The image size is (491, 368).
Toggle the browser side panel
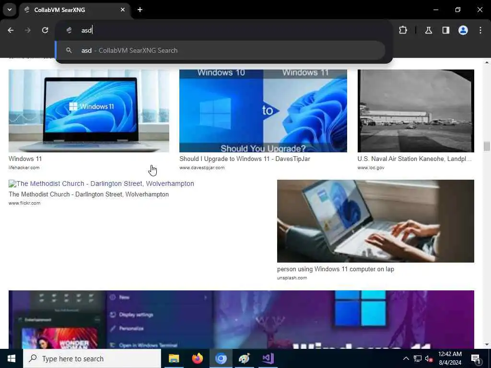coord(446,30)
